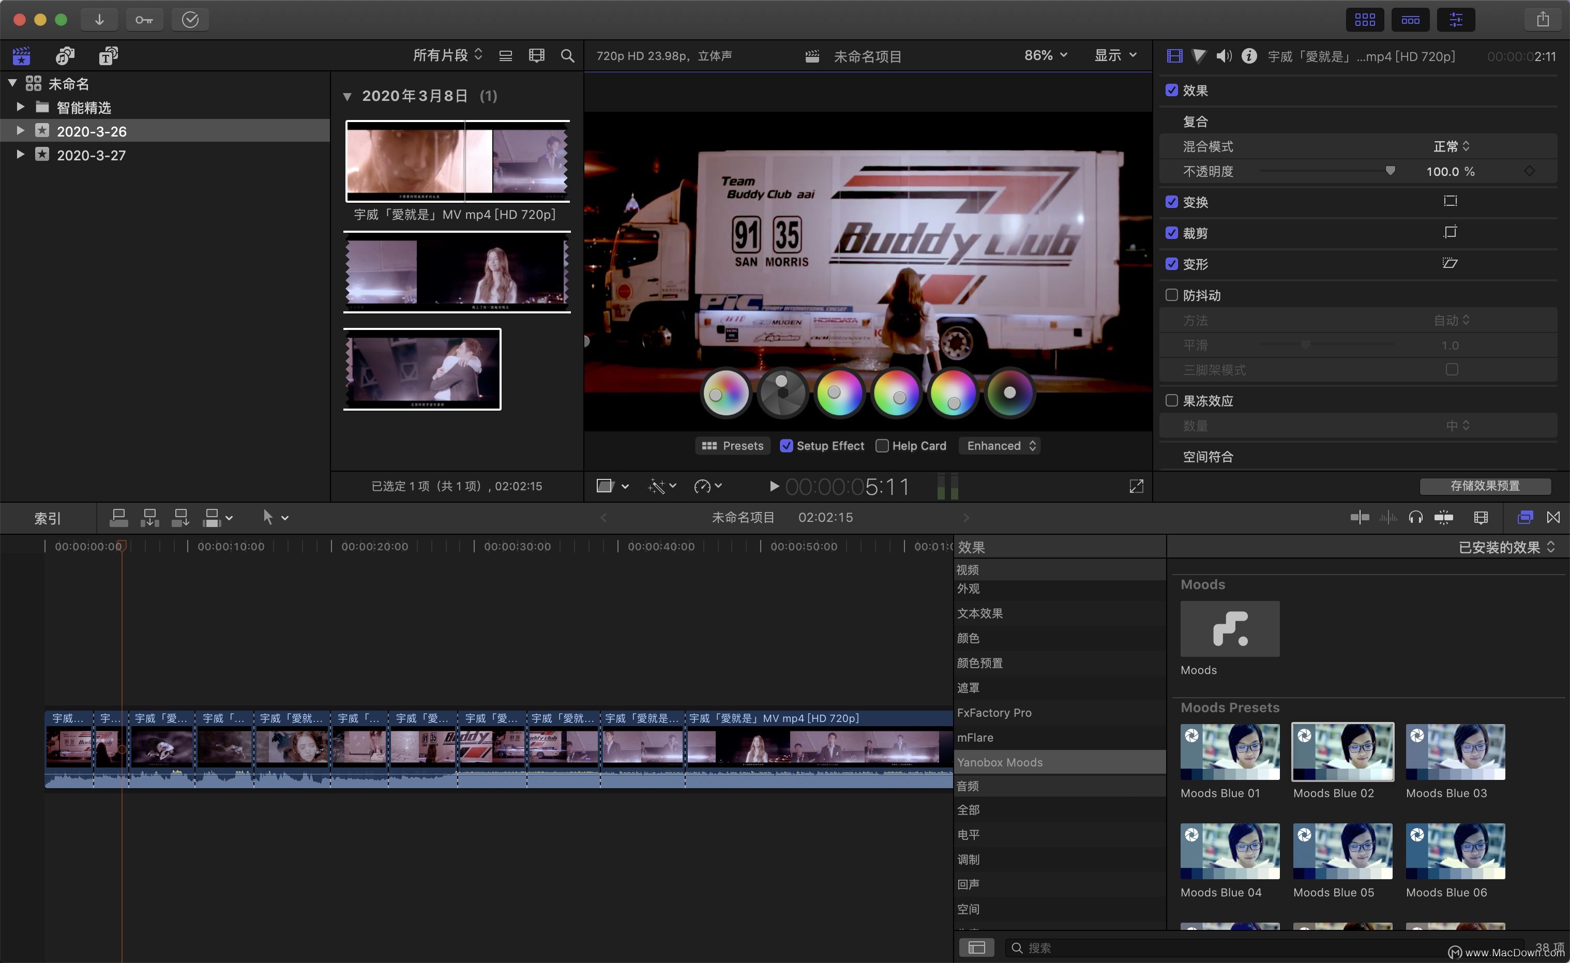Adjust the 不透明度 opacity slider
This screenshot has width=1570, height=963.
coord(1390,171)
